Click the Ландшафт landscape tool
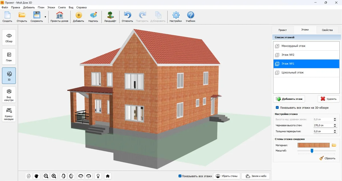This screenshot has height=181, width=342. (110, 17)
